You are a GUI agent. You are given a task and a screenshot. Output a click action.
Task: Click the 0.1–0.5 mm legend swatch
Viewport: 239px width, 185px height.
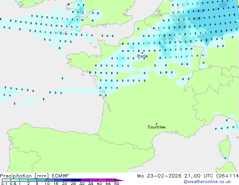[x=6, y=180]
